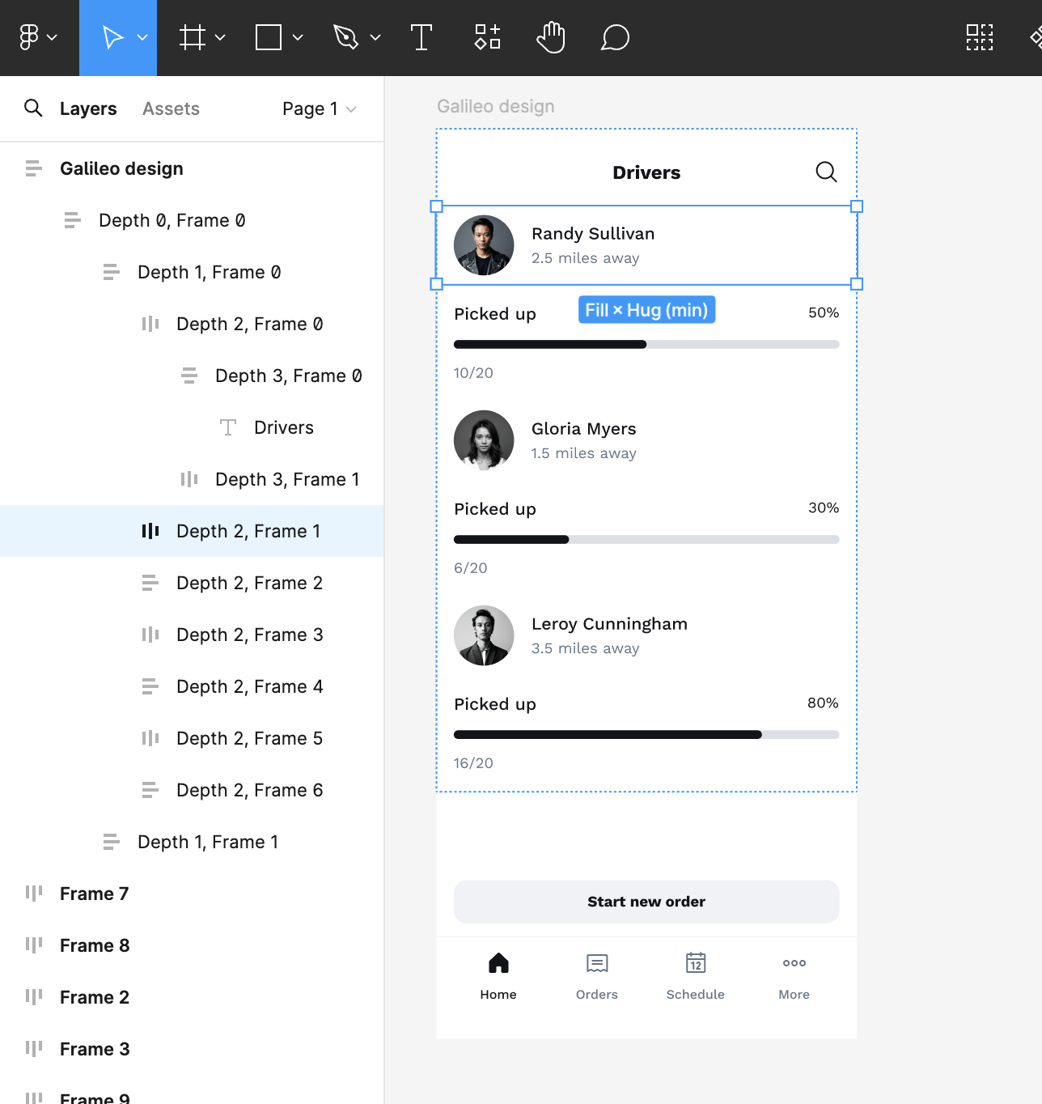Select the Rectangle shape tool
Image resolution: width=1042 pixels, height=1104 pixels.
pos(269,37)
